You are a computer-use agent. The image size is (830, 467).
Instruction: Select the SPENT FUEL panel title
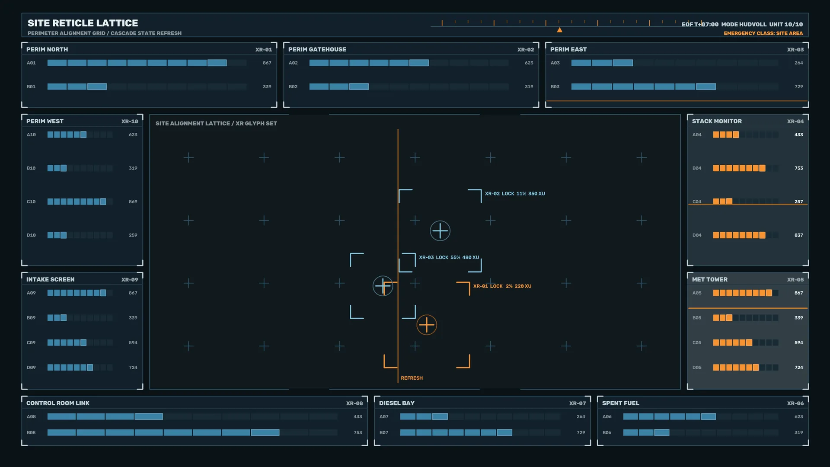621,403
